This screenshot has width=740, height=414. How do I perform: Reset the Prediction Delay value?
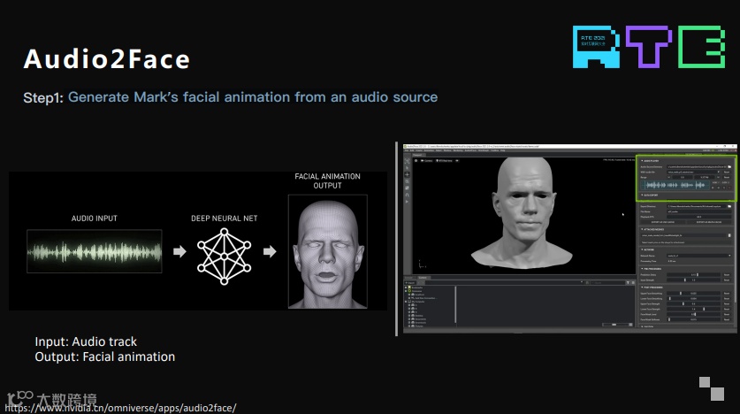727,275
